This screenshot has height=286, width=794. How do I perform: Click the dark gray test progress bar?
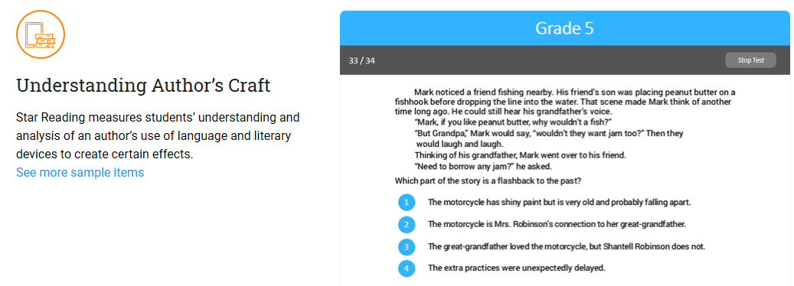[564, 60]
